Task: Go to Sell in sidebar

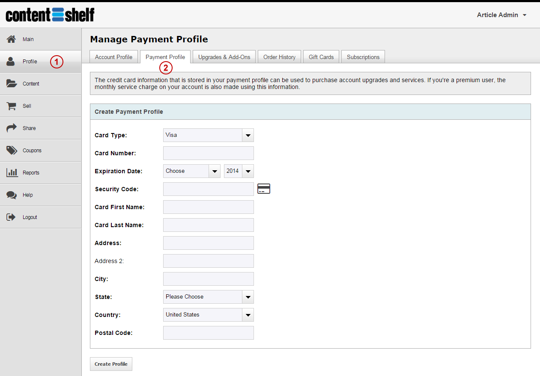Action: [41, 106]
